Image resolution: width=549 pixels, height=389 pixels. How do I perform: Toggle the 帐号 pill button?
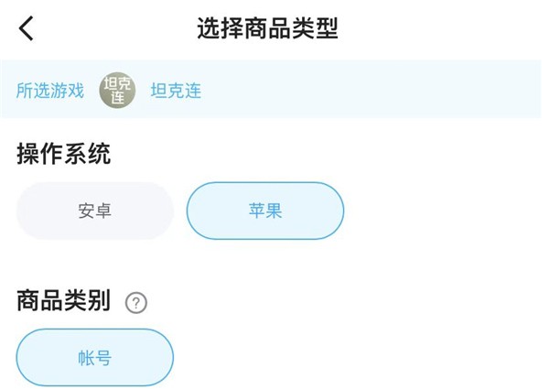click(94, 358)
